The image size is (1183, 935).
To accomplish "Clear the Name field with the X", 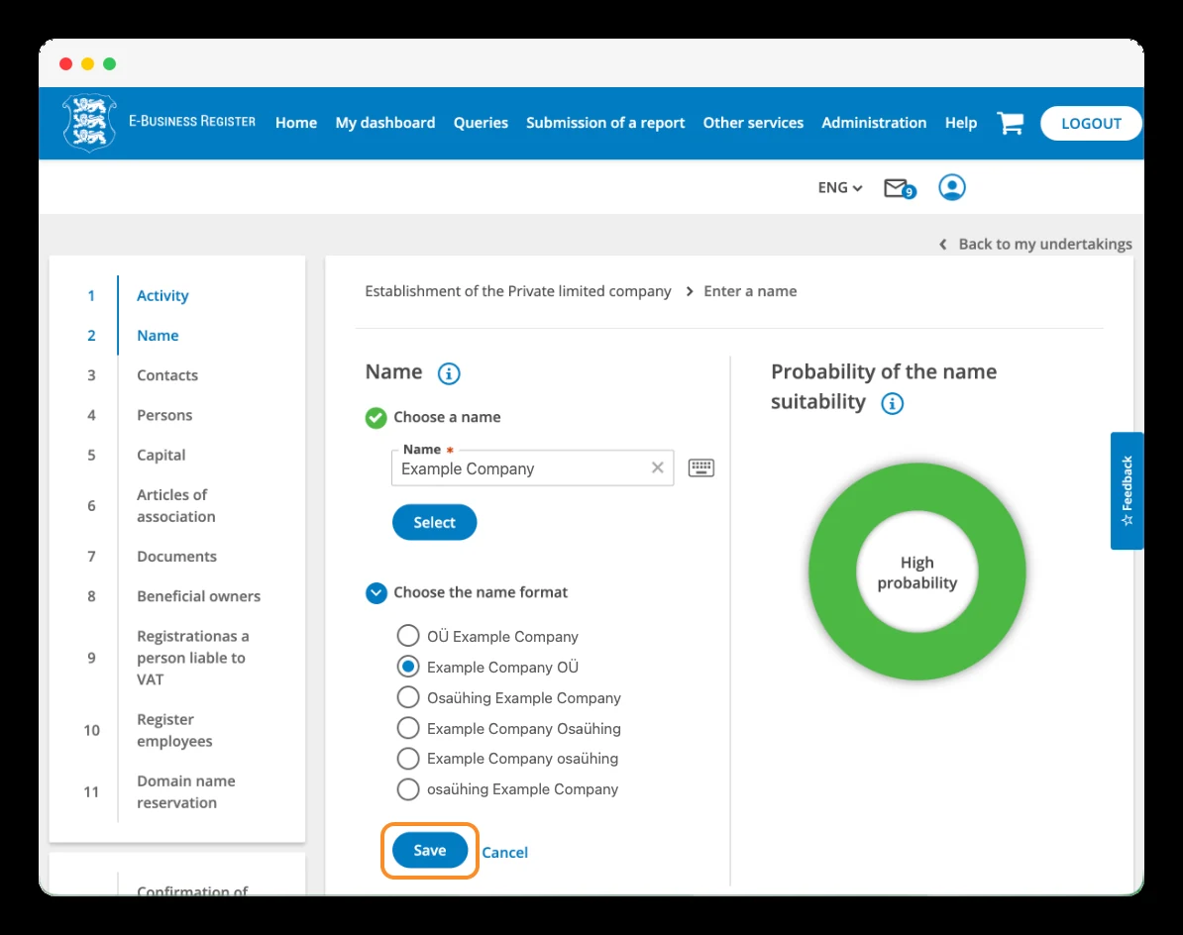I will (x=658, y=468).
